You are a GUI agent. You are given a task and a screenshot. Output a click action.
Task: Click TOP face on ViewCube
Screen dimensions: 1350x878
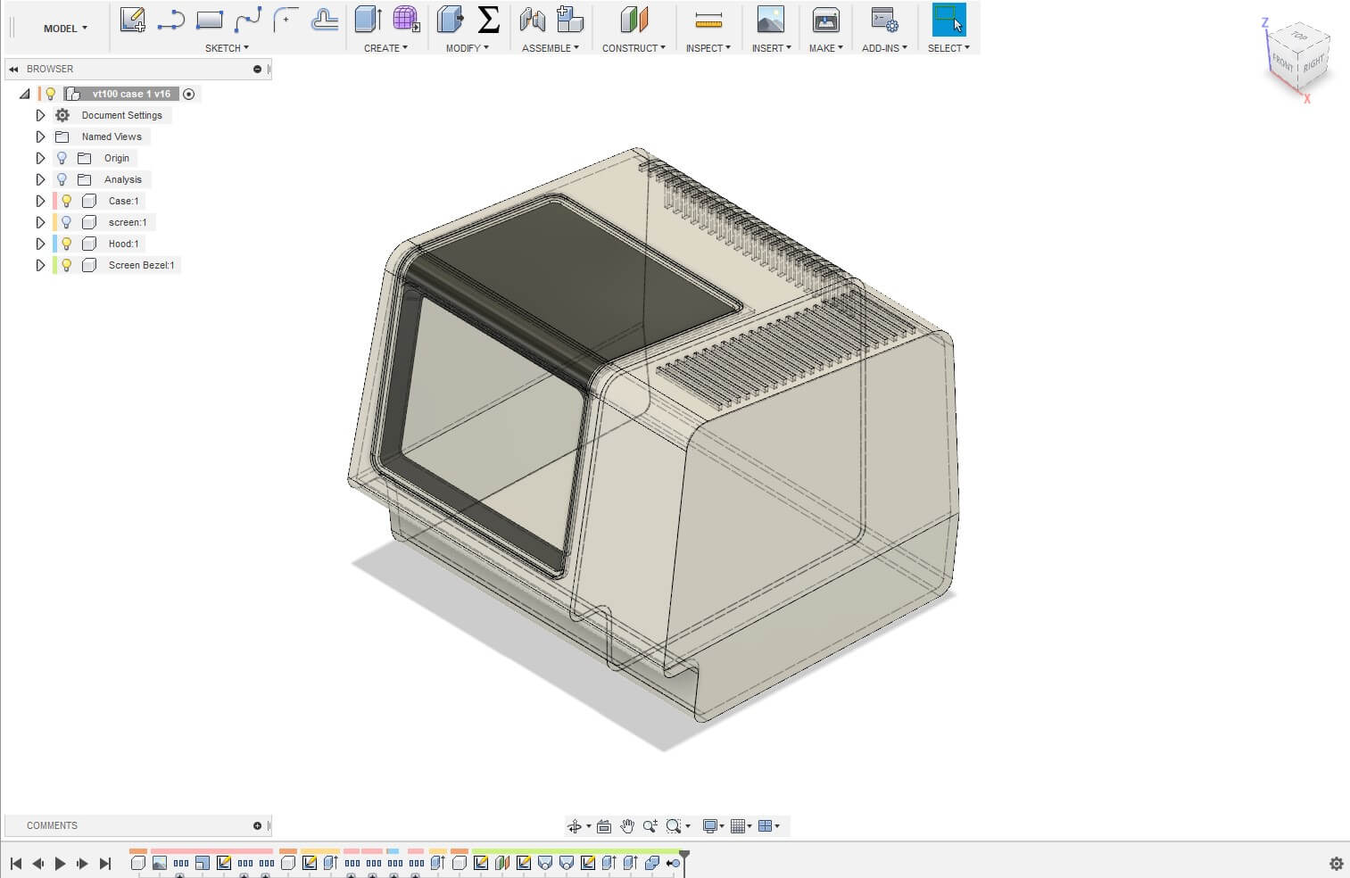coord(1300,37)
